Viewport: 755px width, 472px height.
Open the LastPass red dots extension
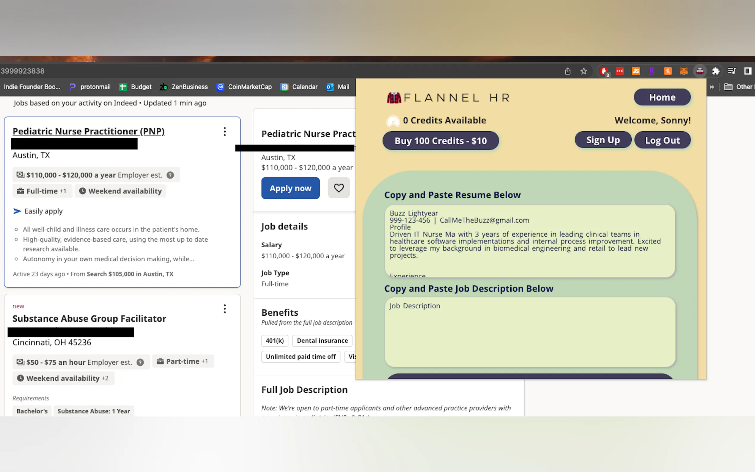tap(619, 71)
